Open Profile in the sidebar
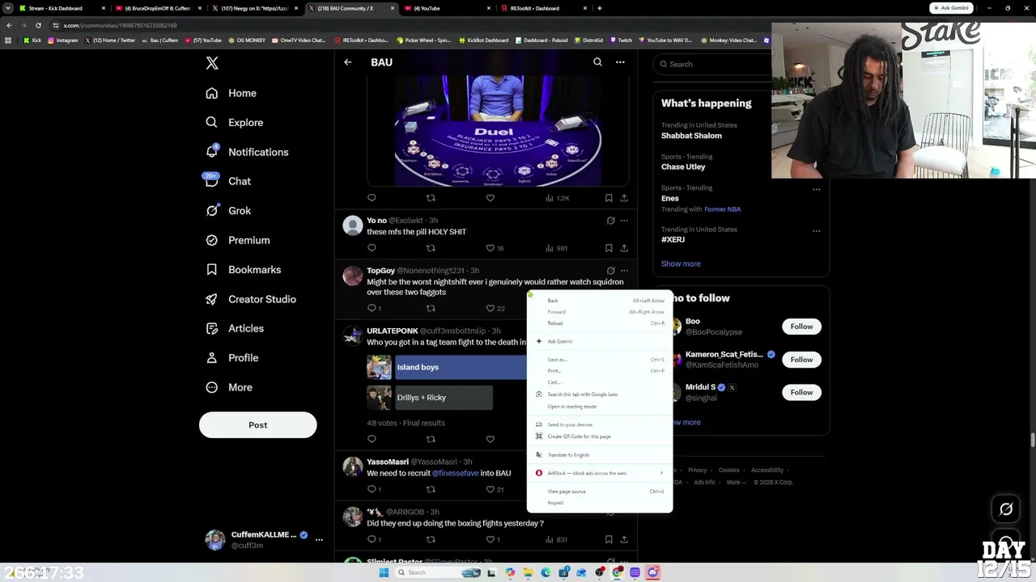The width and height of the screenshot is (1036, 582). click(x=231, y=358)
